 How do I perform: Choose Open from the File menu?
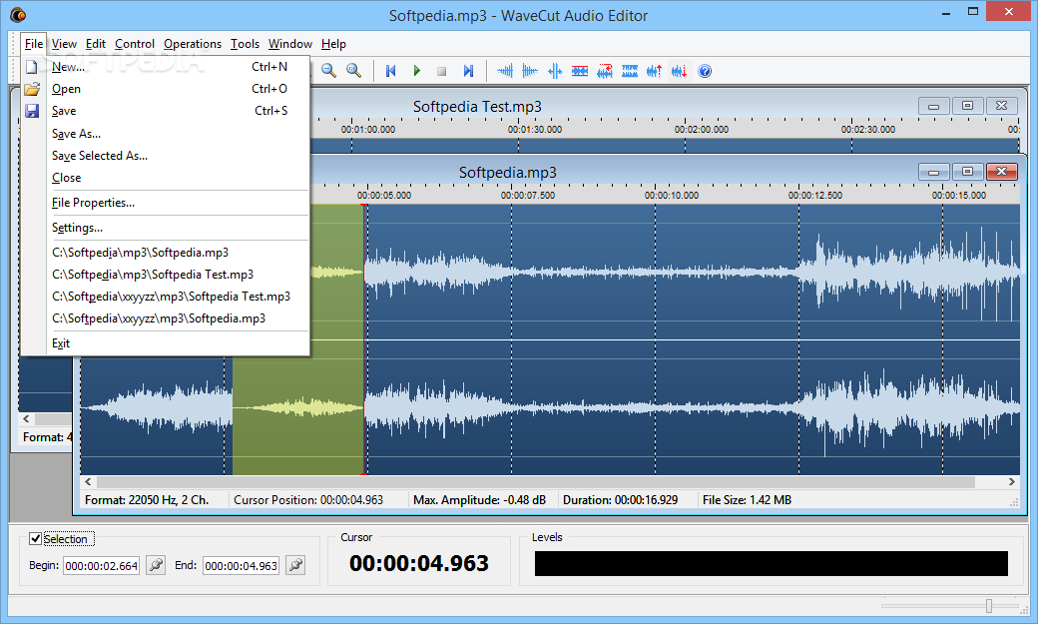pos(166,89)
